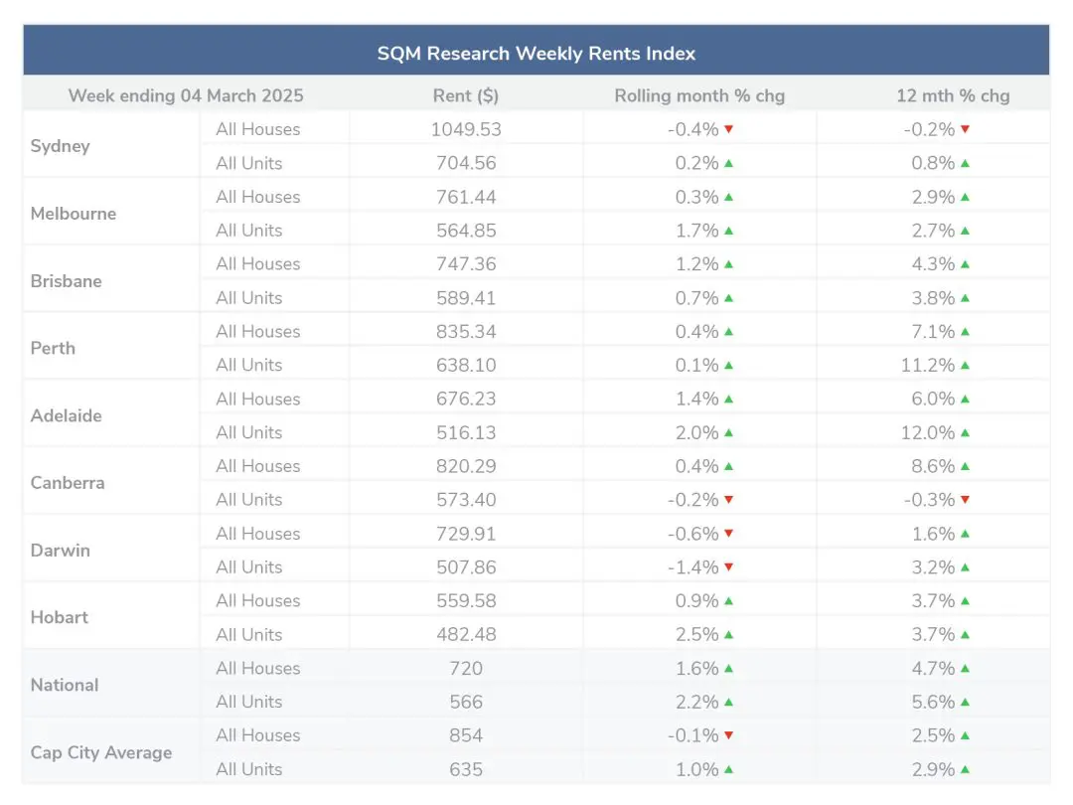Click Cap City units rent value 635
The image size is (1073, 805).
(466, 769)
